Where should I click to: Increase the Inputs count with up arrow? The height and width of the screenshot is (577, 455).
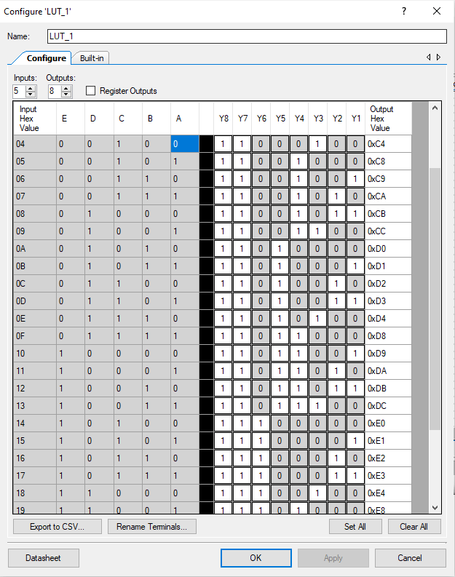pyautogui.click(x=31, y=88)
